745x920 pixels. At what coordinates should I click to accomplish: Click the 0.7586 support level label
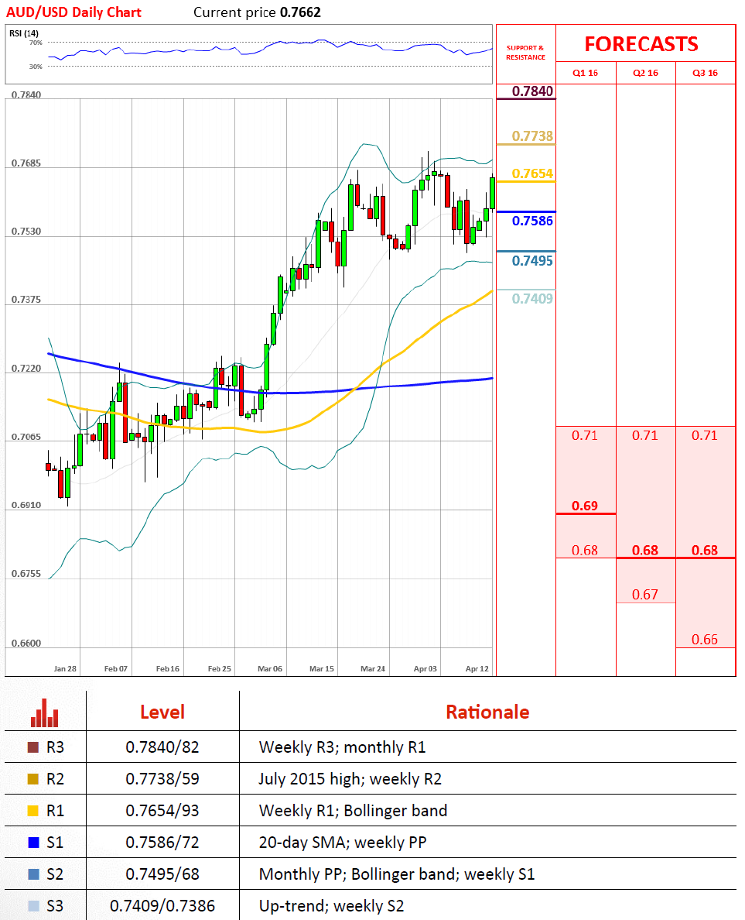(x=532, y=221)
